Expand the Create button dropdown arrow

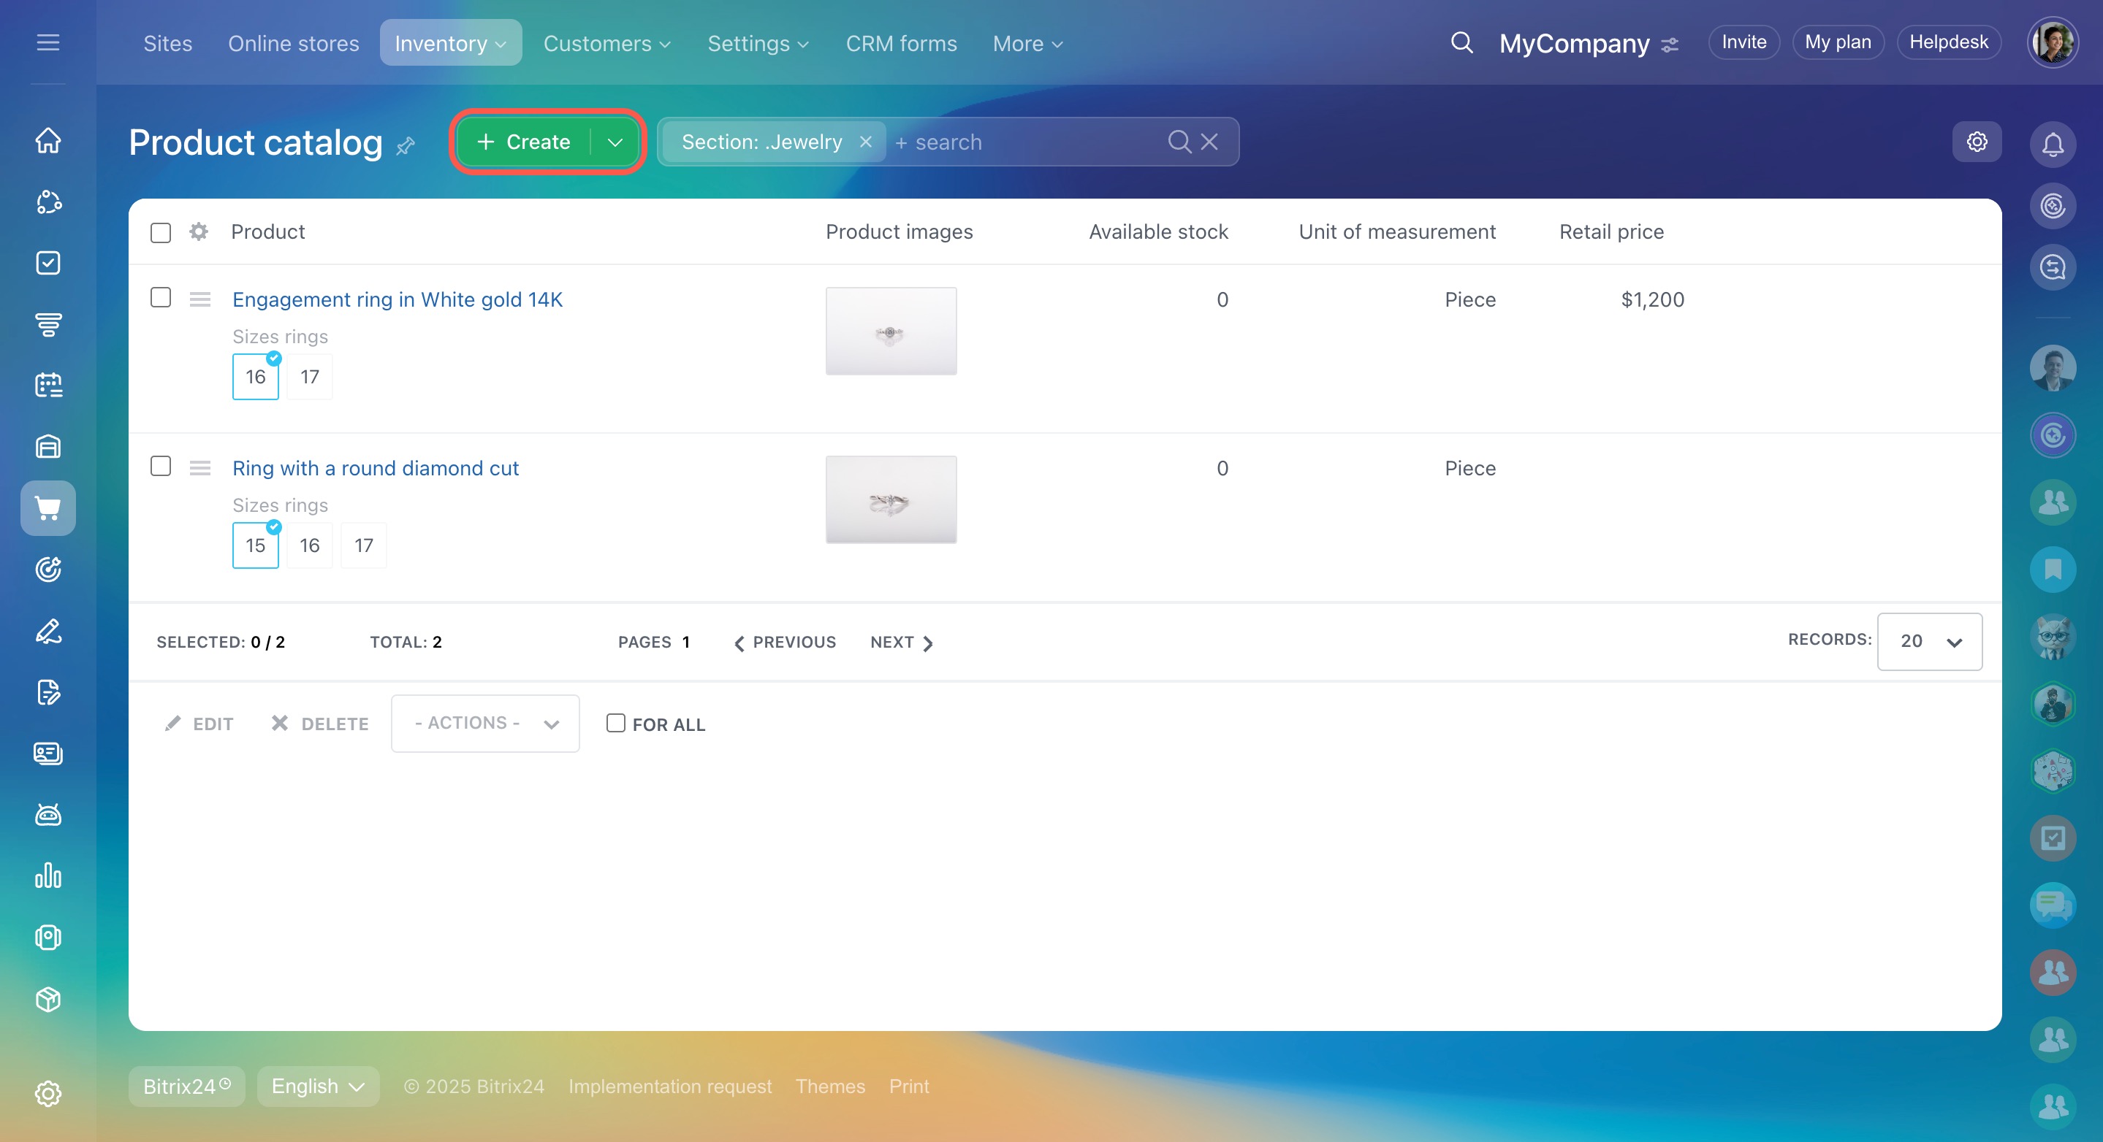pos(615,142)
